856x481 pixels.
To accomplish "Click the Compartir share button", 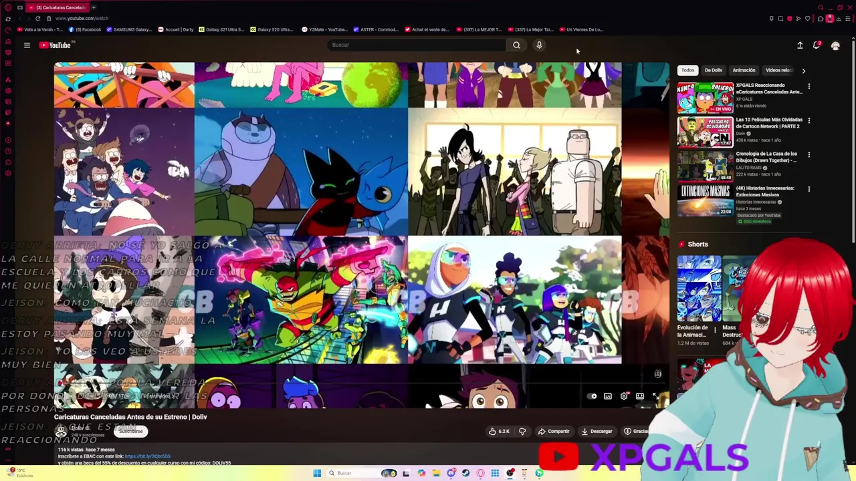I will pyautogui.click(x=554, y=432).
